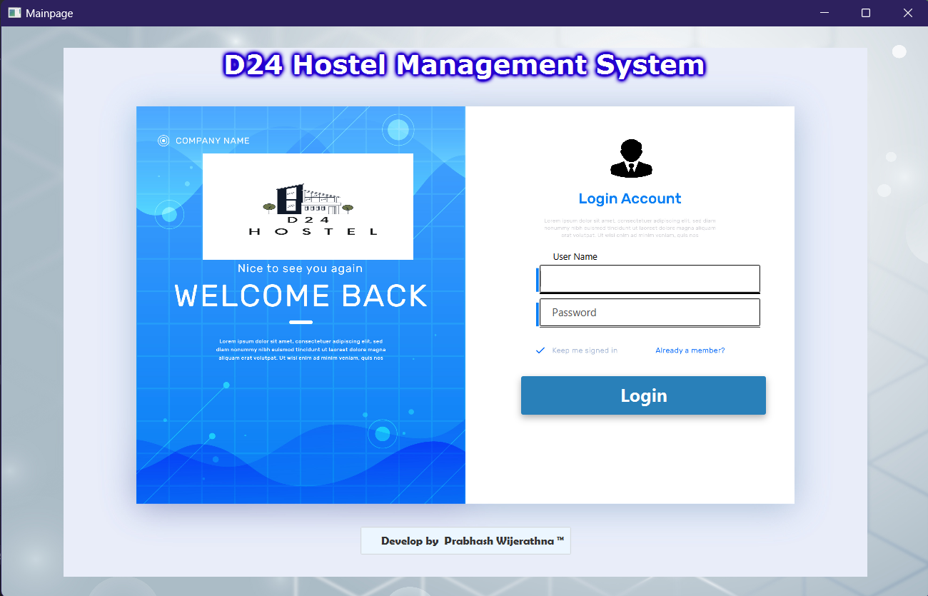Click the Keep me signed in text
The width and height of the screenshot is (928, 596).
tap(585, 350)
